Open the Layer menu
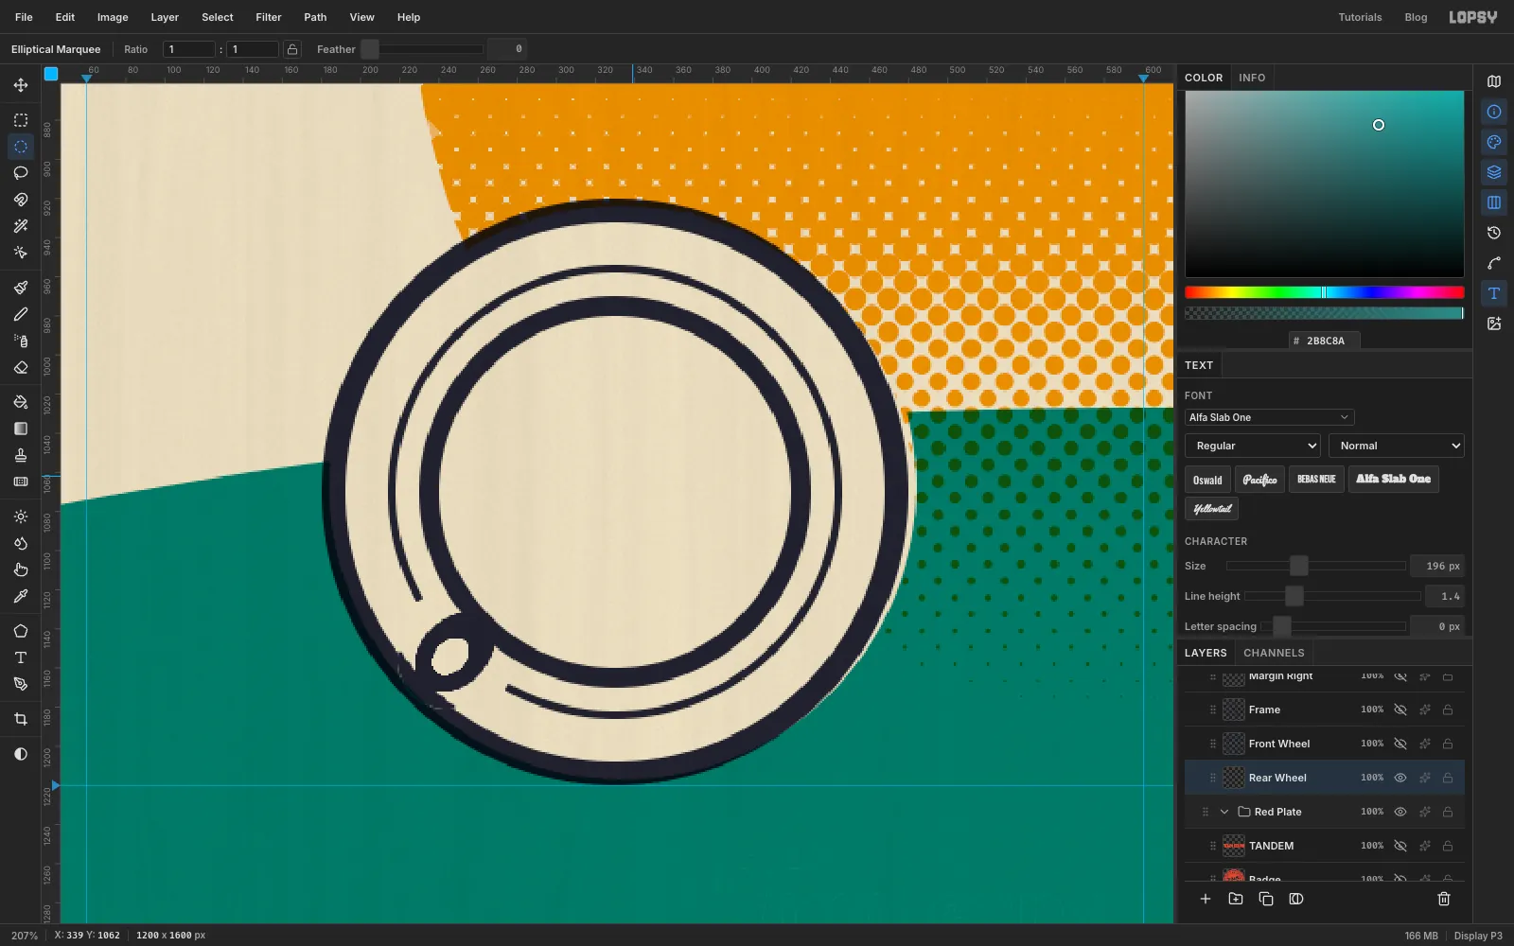The image size is (1514, 946). [x=165, y=17]
